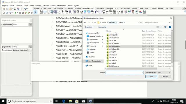Switch to the Zeos Access palette tab
Viewport: 186px width, 104px height.
169,9
